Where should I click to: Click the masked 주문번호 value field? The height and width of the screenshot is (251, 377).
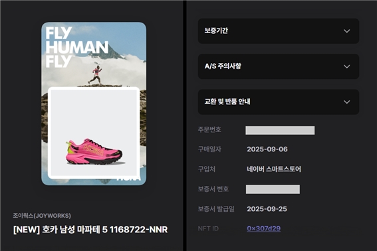[x=280, y=130]
